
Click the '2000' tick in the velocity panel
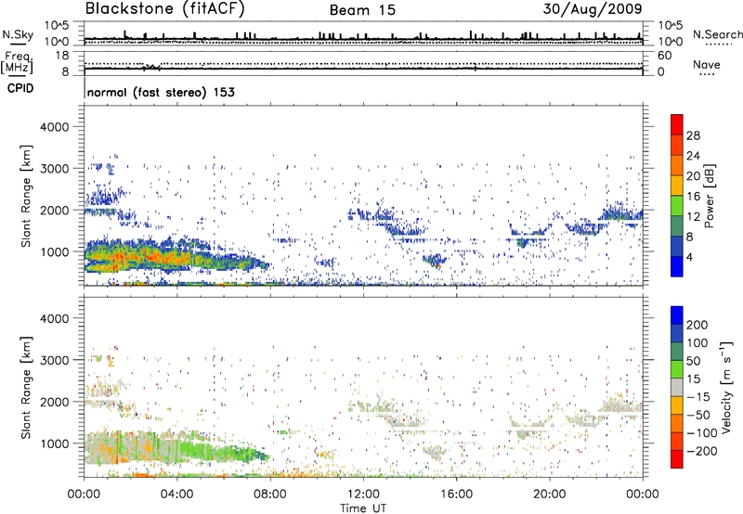55,402
